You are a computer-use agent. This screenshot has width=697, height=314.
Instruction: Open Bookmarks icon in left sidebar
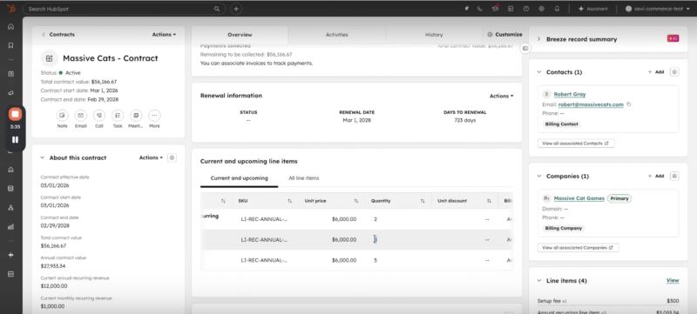(x=11, y=45)
